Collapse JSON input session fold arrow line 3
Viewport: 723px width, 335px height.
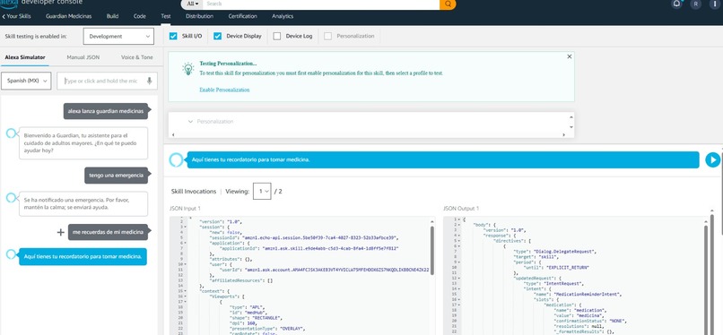click(186, 227)
